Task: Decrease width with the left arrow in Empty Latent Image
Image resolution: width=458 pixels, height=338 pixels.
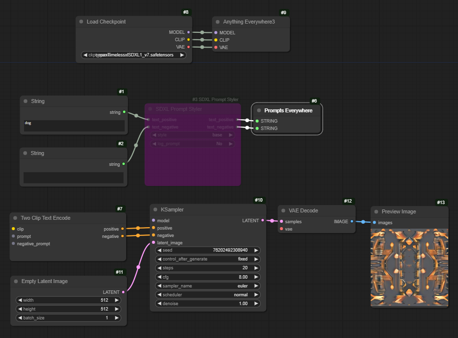Action: pos(20,300)
